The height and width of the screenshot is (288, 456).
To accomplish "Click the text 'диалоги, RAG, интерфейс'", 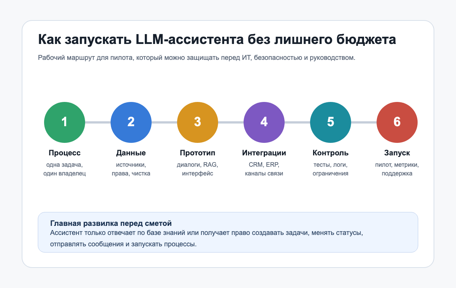I will [198, 169].
